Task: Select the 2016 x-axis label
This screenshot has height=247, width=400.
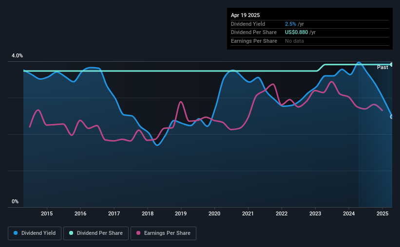Action: (x=80, y=213)
